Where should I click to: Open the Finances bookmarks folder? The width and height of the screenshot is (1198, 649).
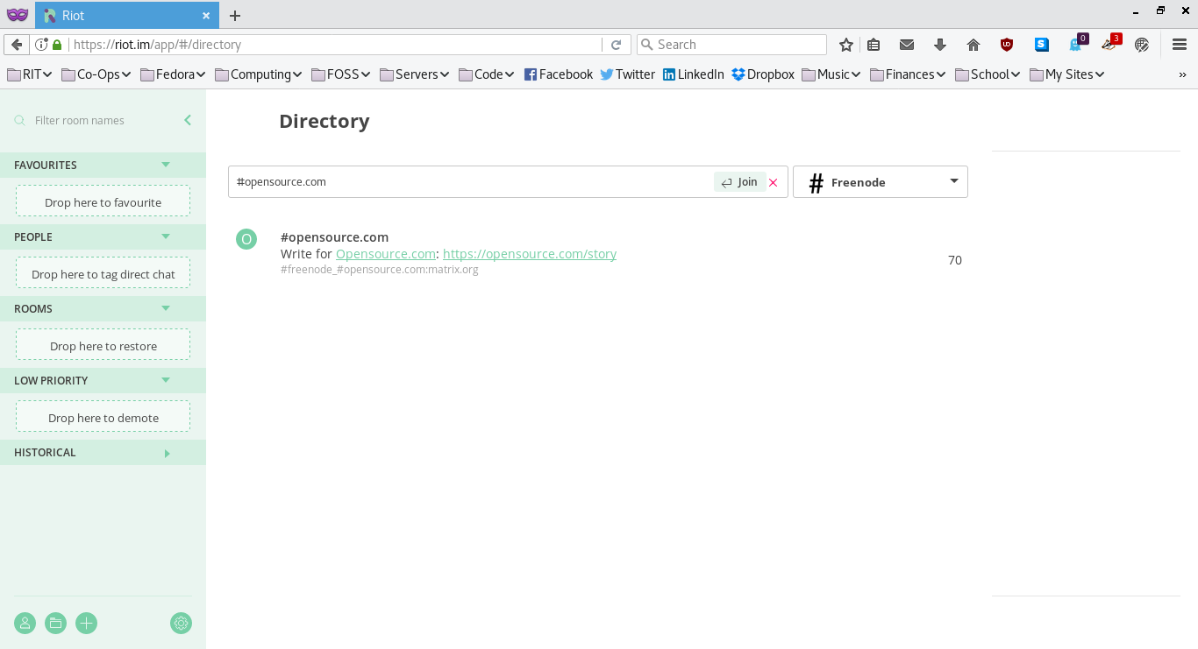click(x=908, y=74)
